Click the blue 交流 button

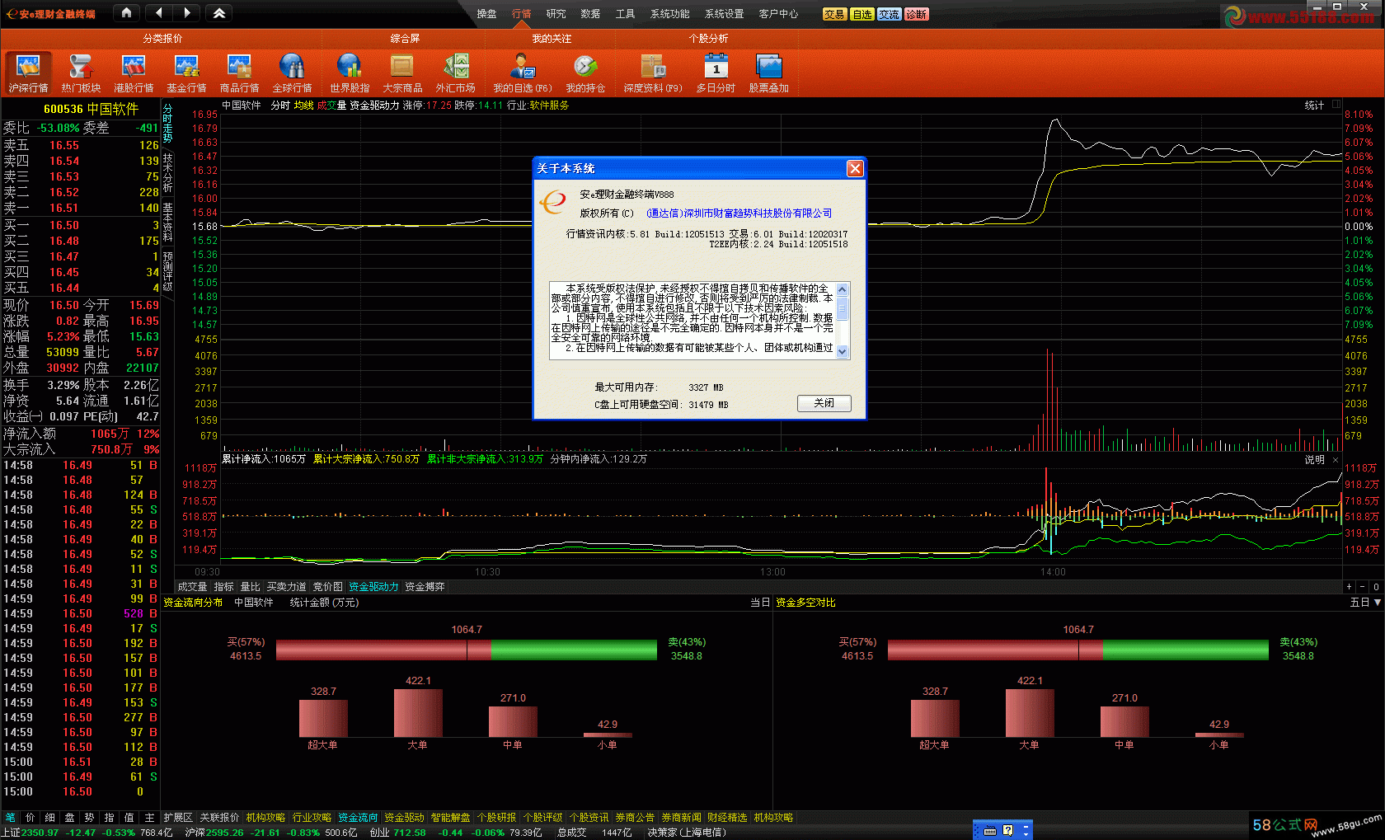pos(890,14)
